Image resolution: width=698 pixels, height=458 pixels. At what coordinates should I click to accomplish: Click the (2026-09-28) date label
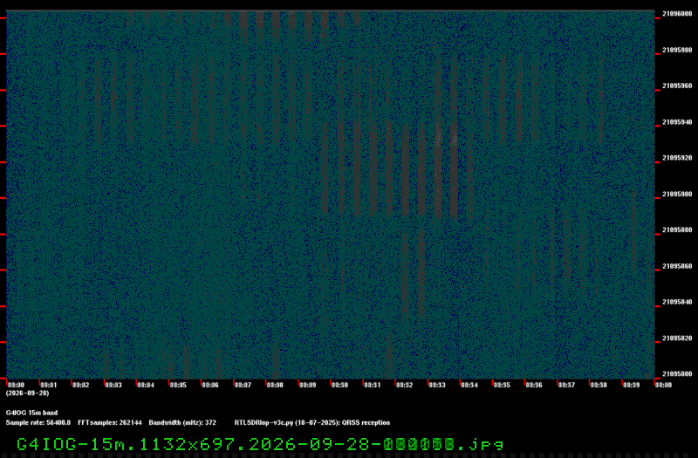[x=28, y=393]
